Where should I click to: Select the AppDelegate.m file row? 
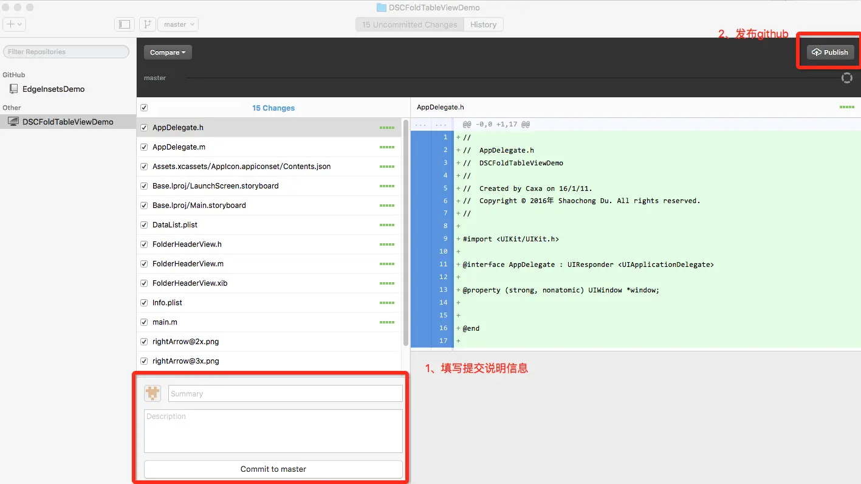(x=269, y=147)
